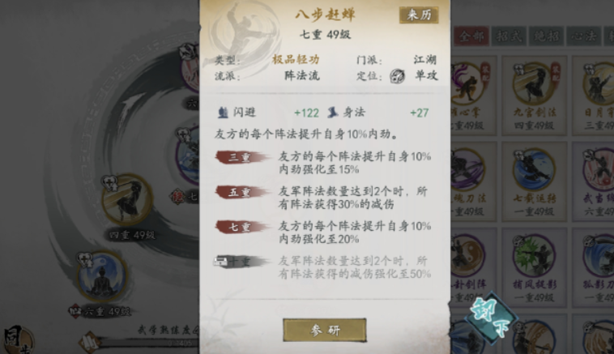
Task: Select the 七截运转 skill icon
Action: tap(535, 169)
